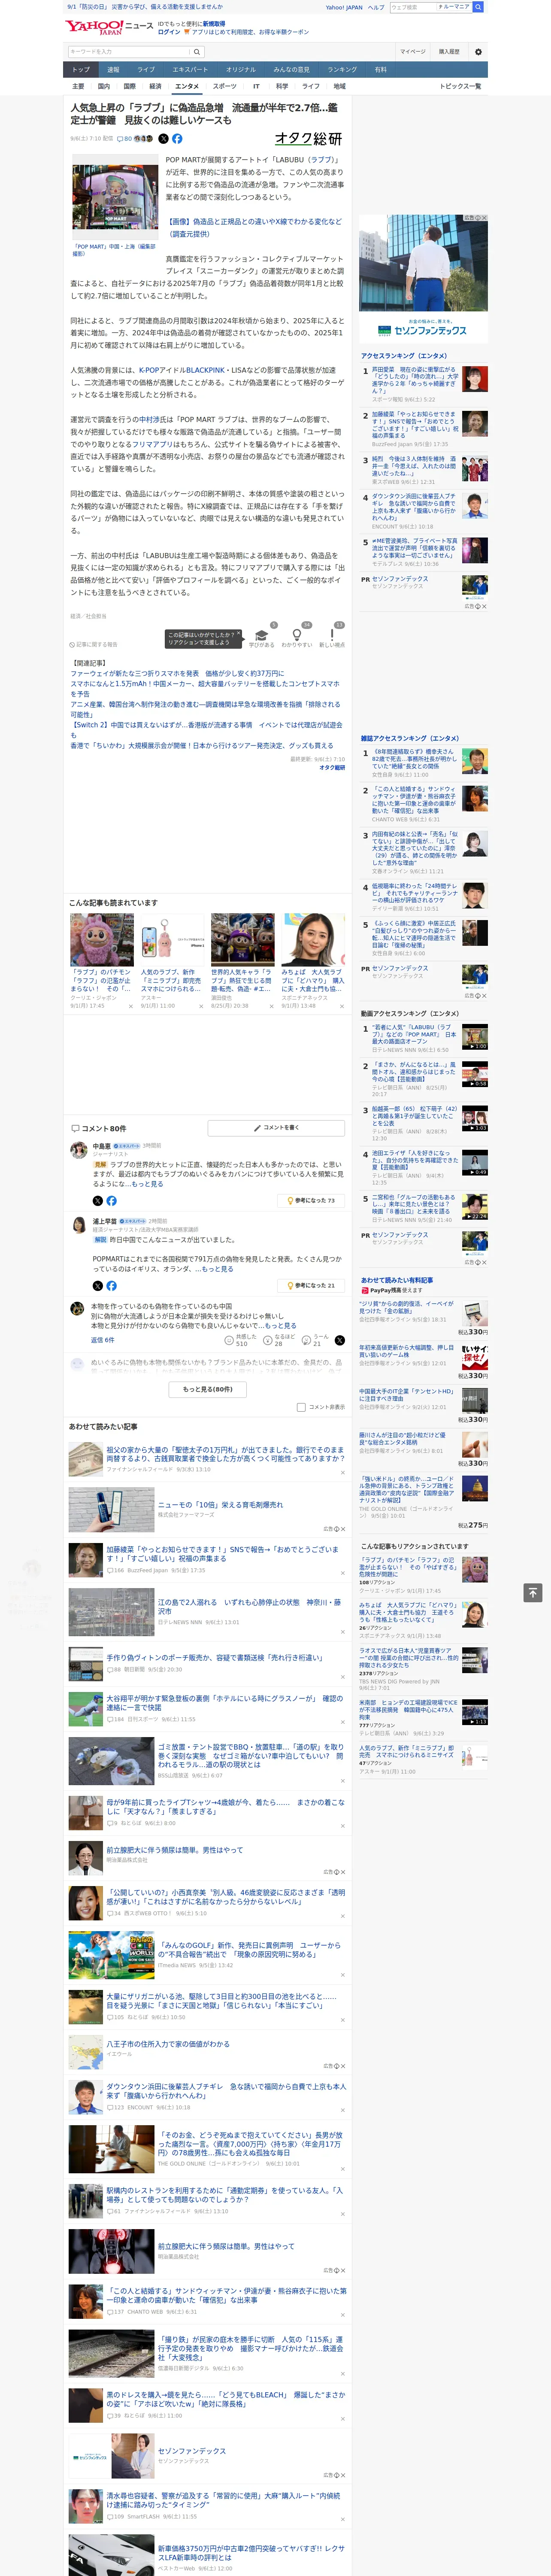
Task: Share 中島恵's comment on X
Action: 98,1201
